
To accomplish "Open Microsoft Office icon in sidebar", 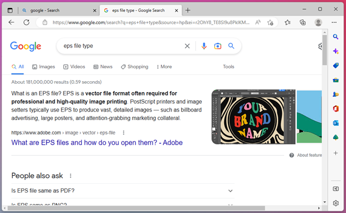I will (336, 108).
